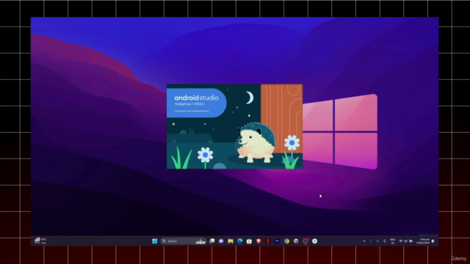470x264 pixels.
Task: Open the white cube app on taskbar
Action: point(296,241)
